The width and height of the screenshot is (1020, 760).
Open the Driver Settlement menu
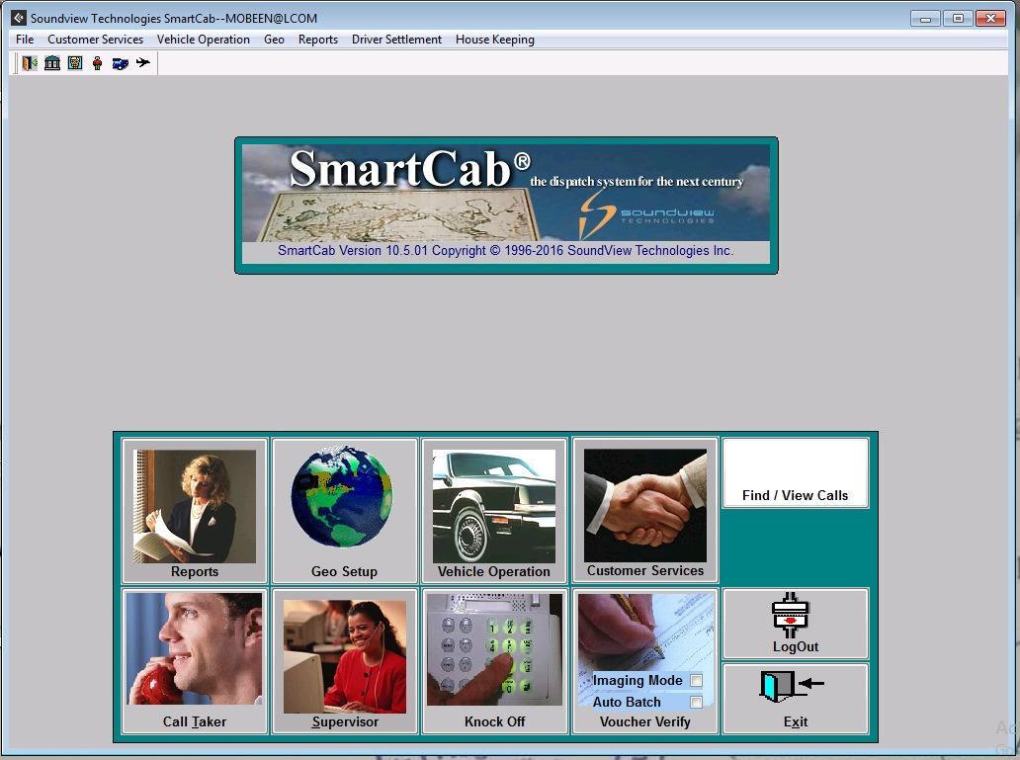tap(396, 40)
